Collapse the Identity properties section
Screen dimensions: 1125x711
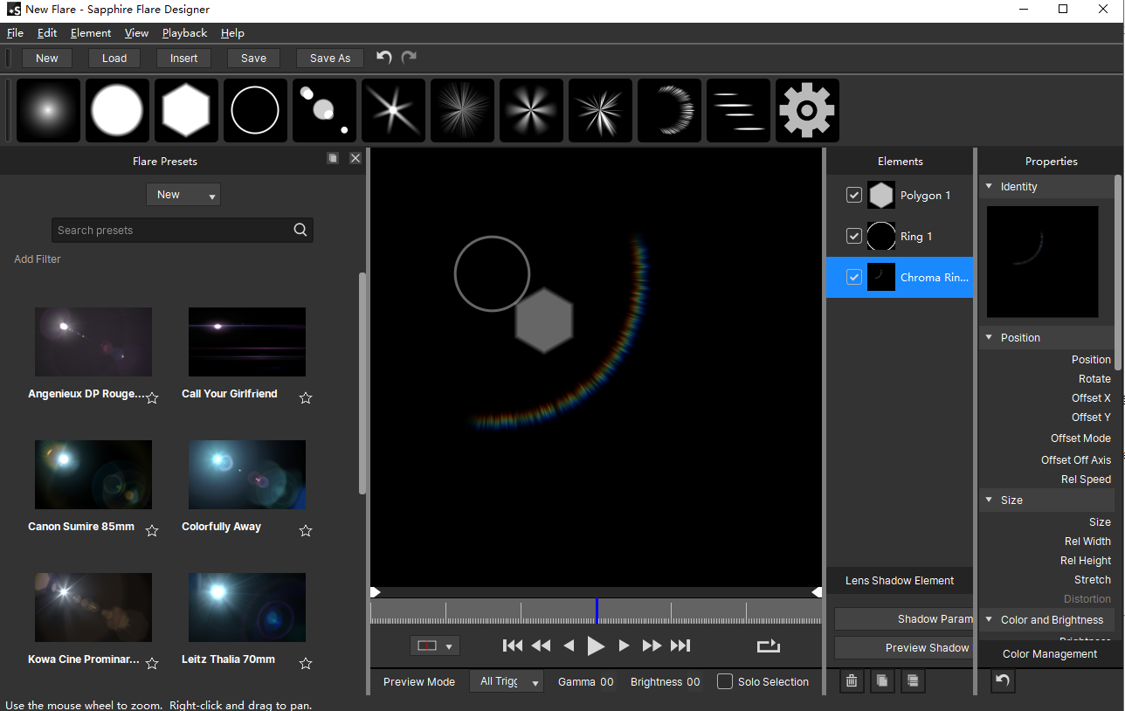tap(989, 186)
